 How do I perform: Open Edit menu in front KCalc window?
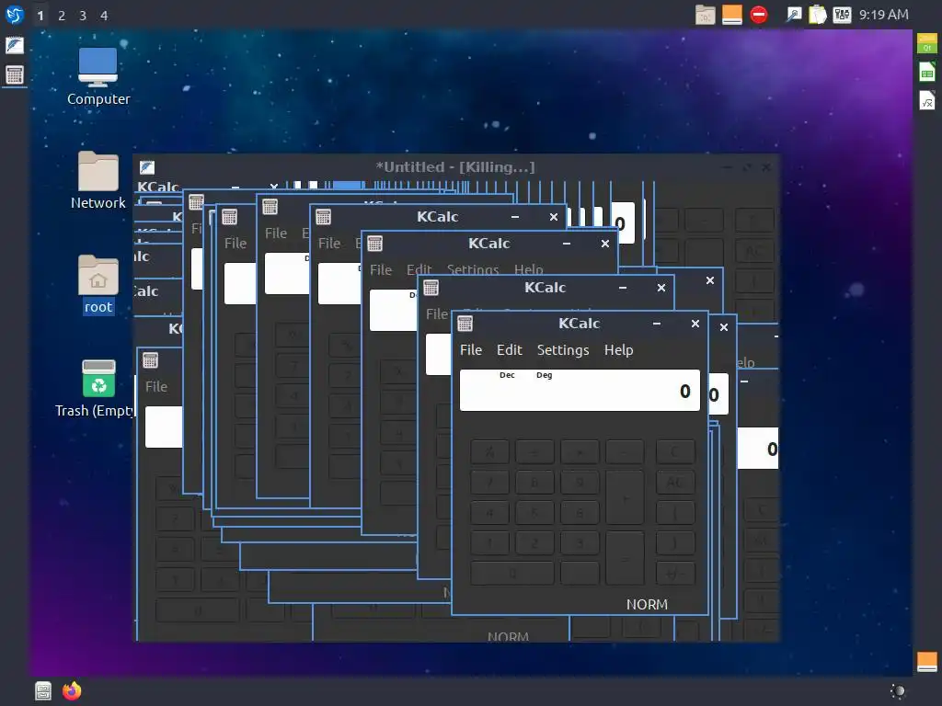point(509,350)
